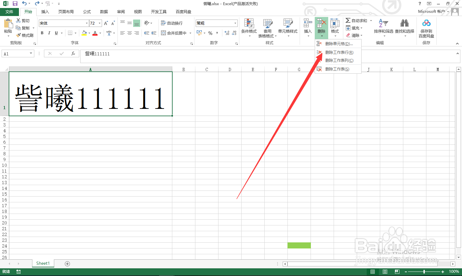462x276 pixels.
Task: Open Cell Styles (单元格样式)
Action: pos(288,27)
